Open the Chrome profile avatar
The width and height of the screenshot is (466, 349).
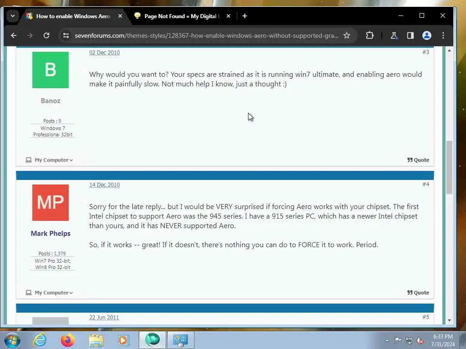point(427,35)
